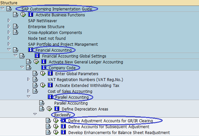The width and height of the screenshot is (199, 136).
Task: Collapse the Company Code node
Action: click(22, 67)
